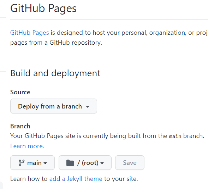Click the Build and deployment heading
208x189 pixels.
point(55,73)
